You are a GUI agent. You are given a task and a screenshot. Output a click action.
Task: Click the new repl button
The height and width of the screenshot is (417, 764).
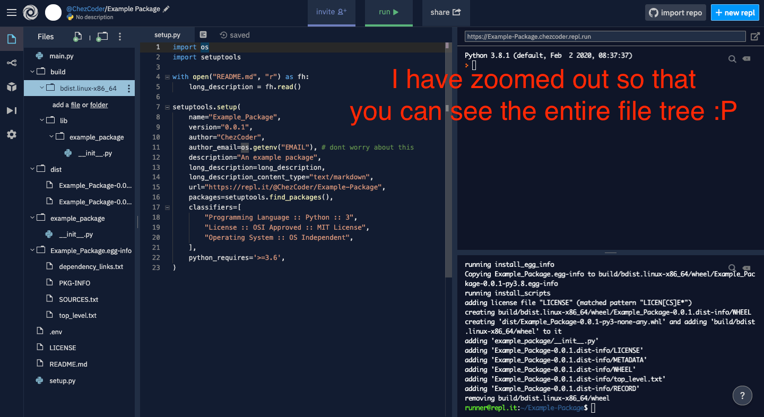pos(735,13)
